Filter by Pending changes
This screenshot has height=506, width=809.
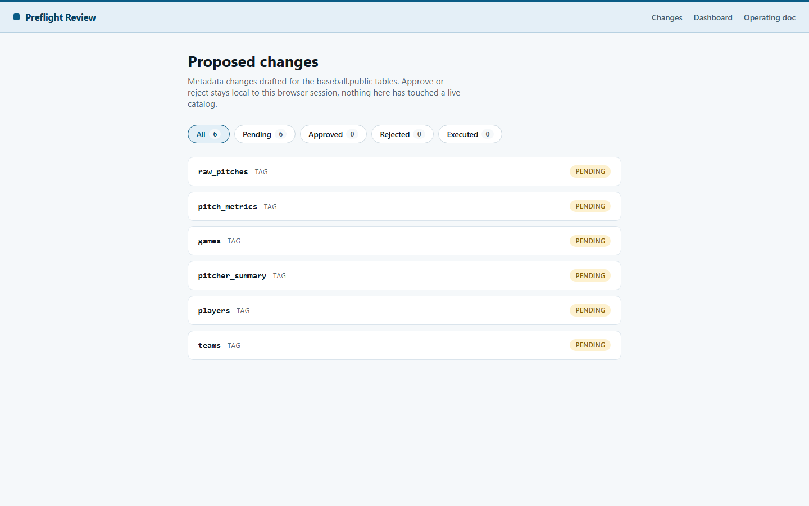point(265,134)
